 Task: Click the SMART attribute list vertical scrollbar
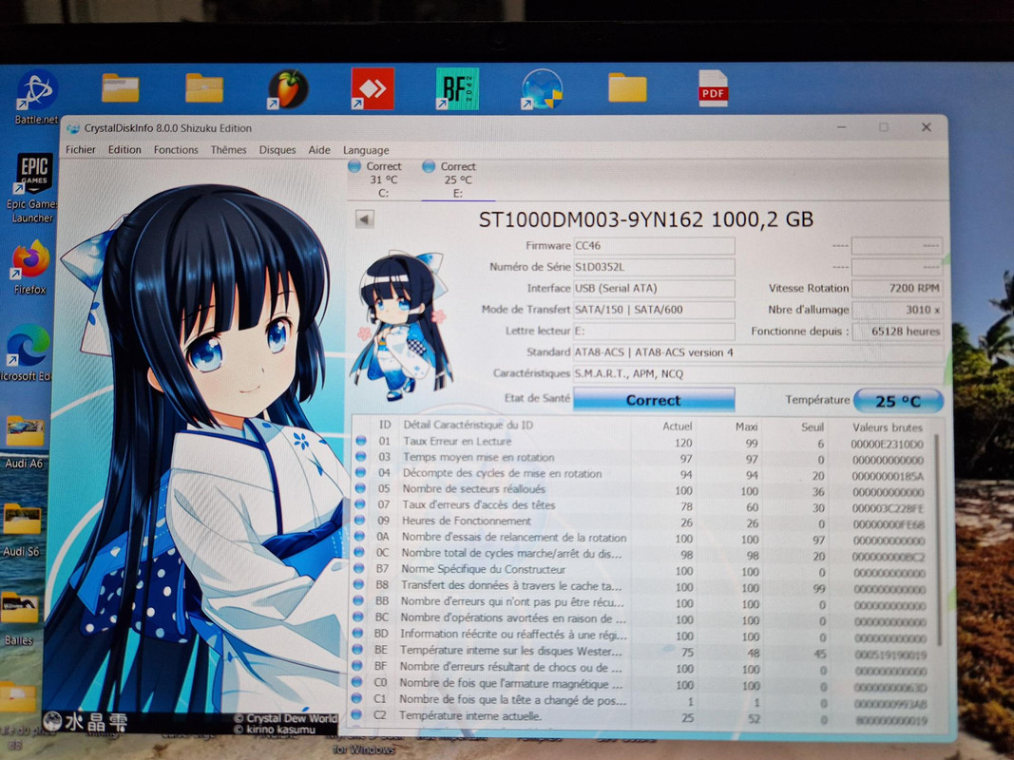click(x=937, y=540)
